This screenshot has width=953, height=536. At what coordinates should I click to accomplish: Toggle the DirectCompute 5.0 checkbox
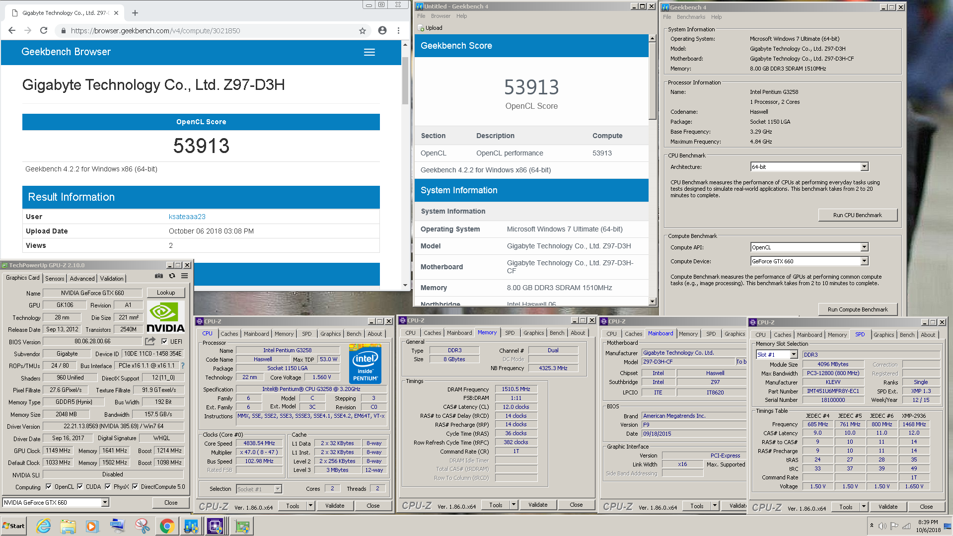coord(135,487)
